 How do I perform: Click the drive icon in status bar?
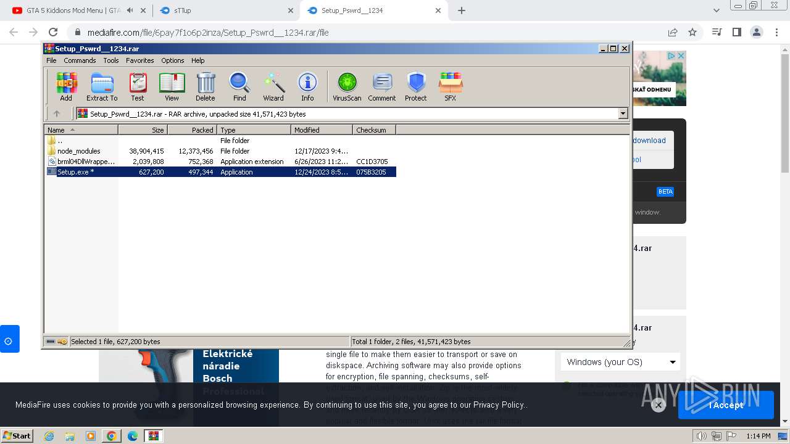(x=51, y=342)
